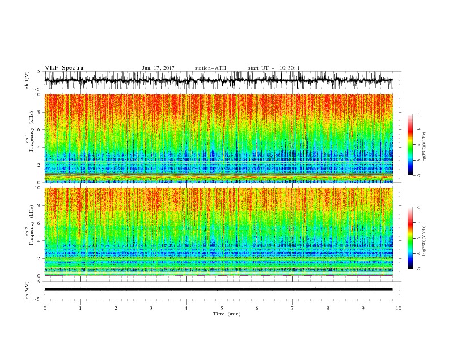Click the ch.1 spectrogram panel
The height and width of the screenshot is (346, 449).
point(219,138)
